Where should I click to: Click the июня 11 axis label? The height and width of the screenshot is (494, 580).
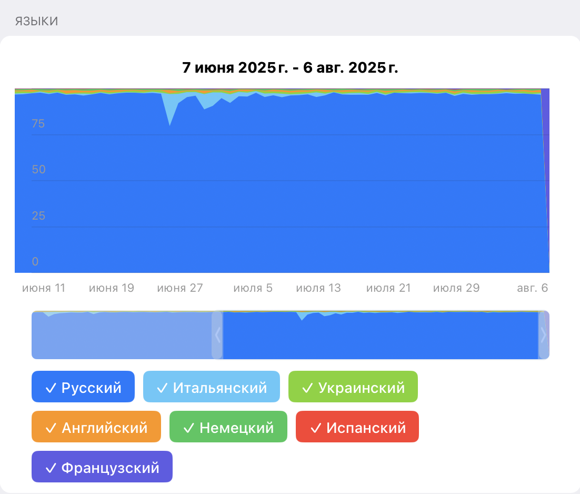(x=44, y=288)
